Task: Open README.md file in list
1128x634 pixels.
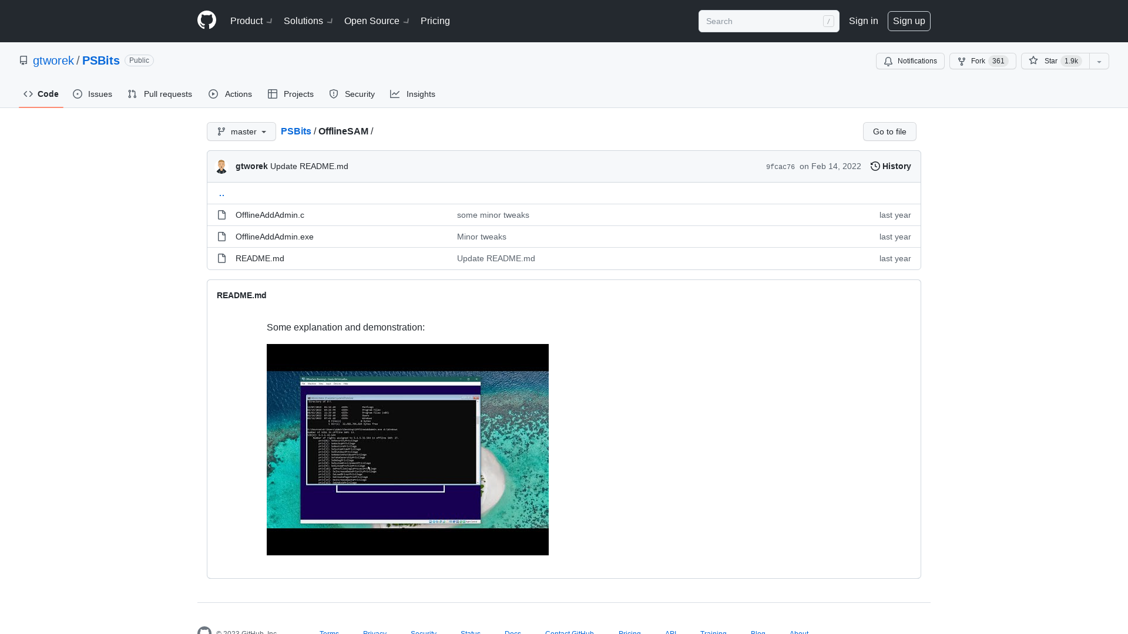Action: (x=260, y=258)
